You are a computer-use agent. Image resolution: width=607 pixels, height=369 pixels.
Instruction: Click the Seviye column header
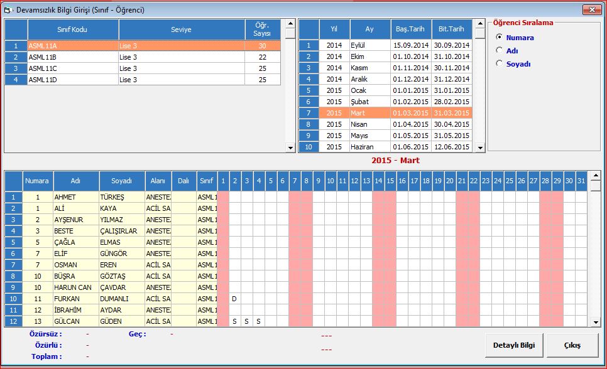click(x=181, y=29)
